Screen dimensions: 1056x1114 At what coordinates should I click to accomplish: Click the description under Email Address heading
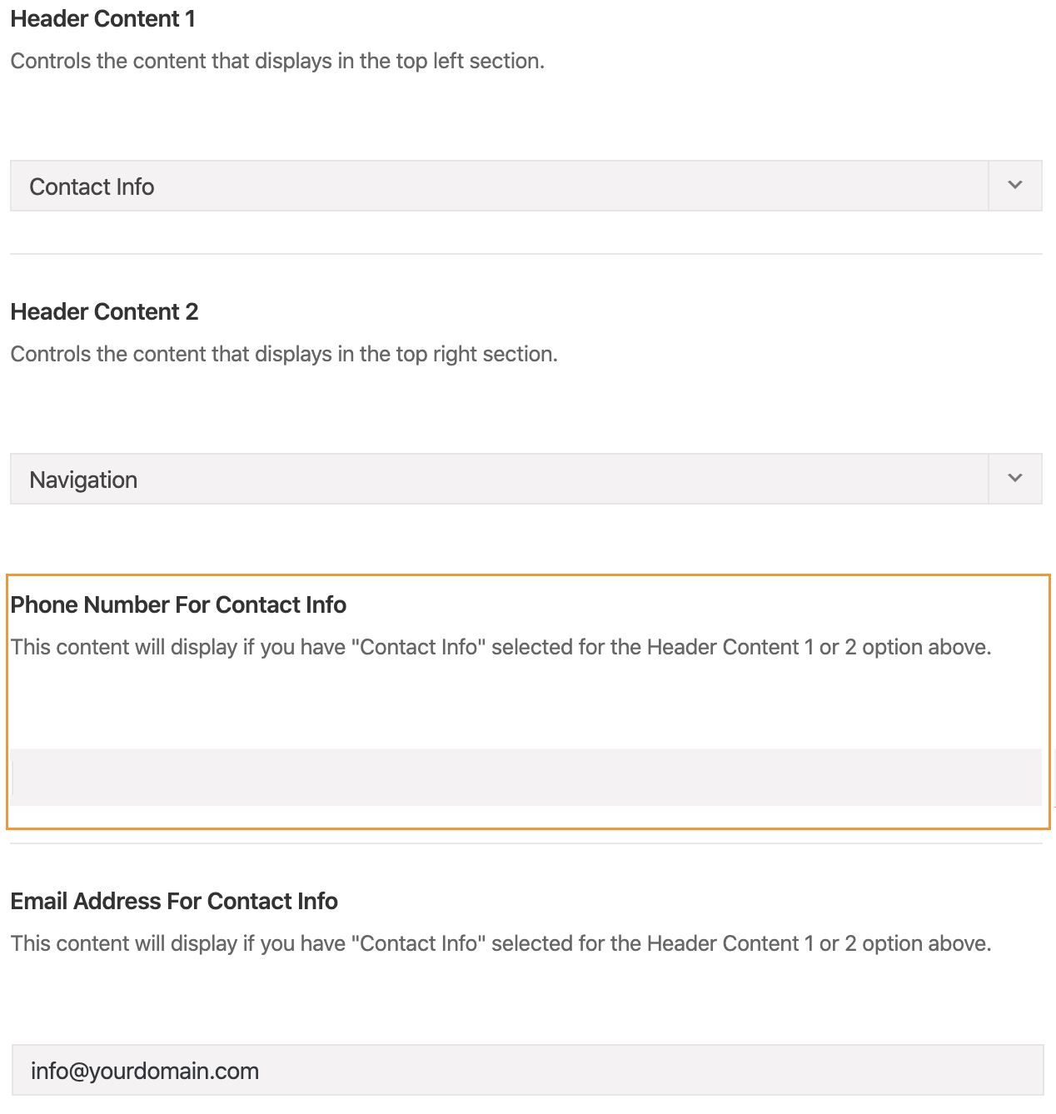[x=501, y=943]
